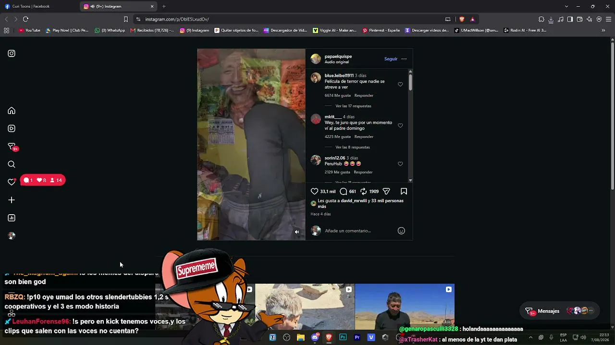This screenshot has height=345, width=615.
Task: Open the papaelquispe profile link
Action: (338, 56)
